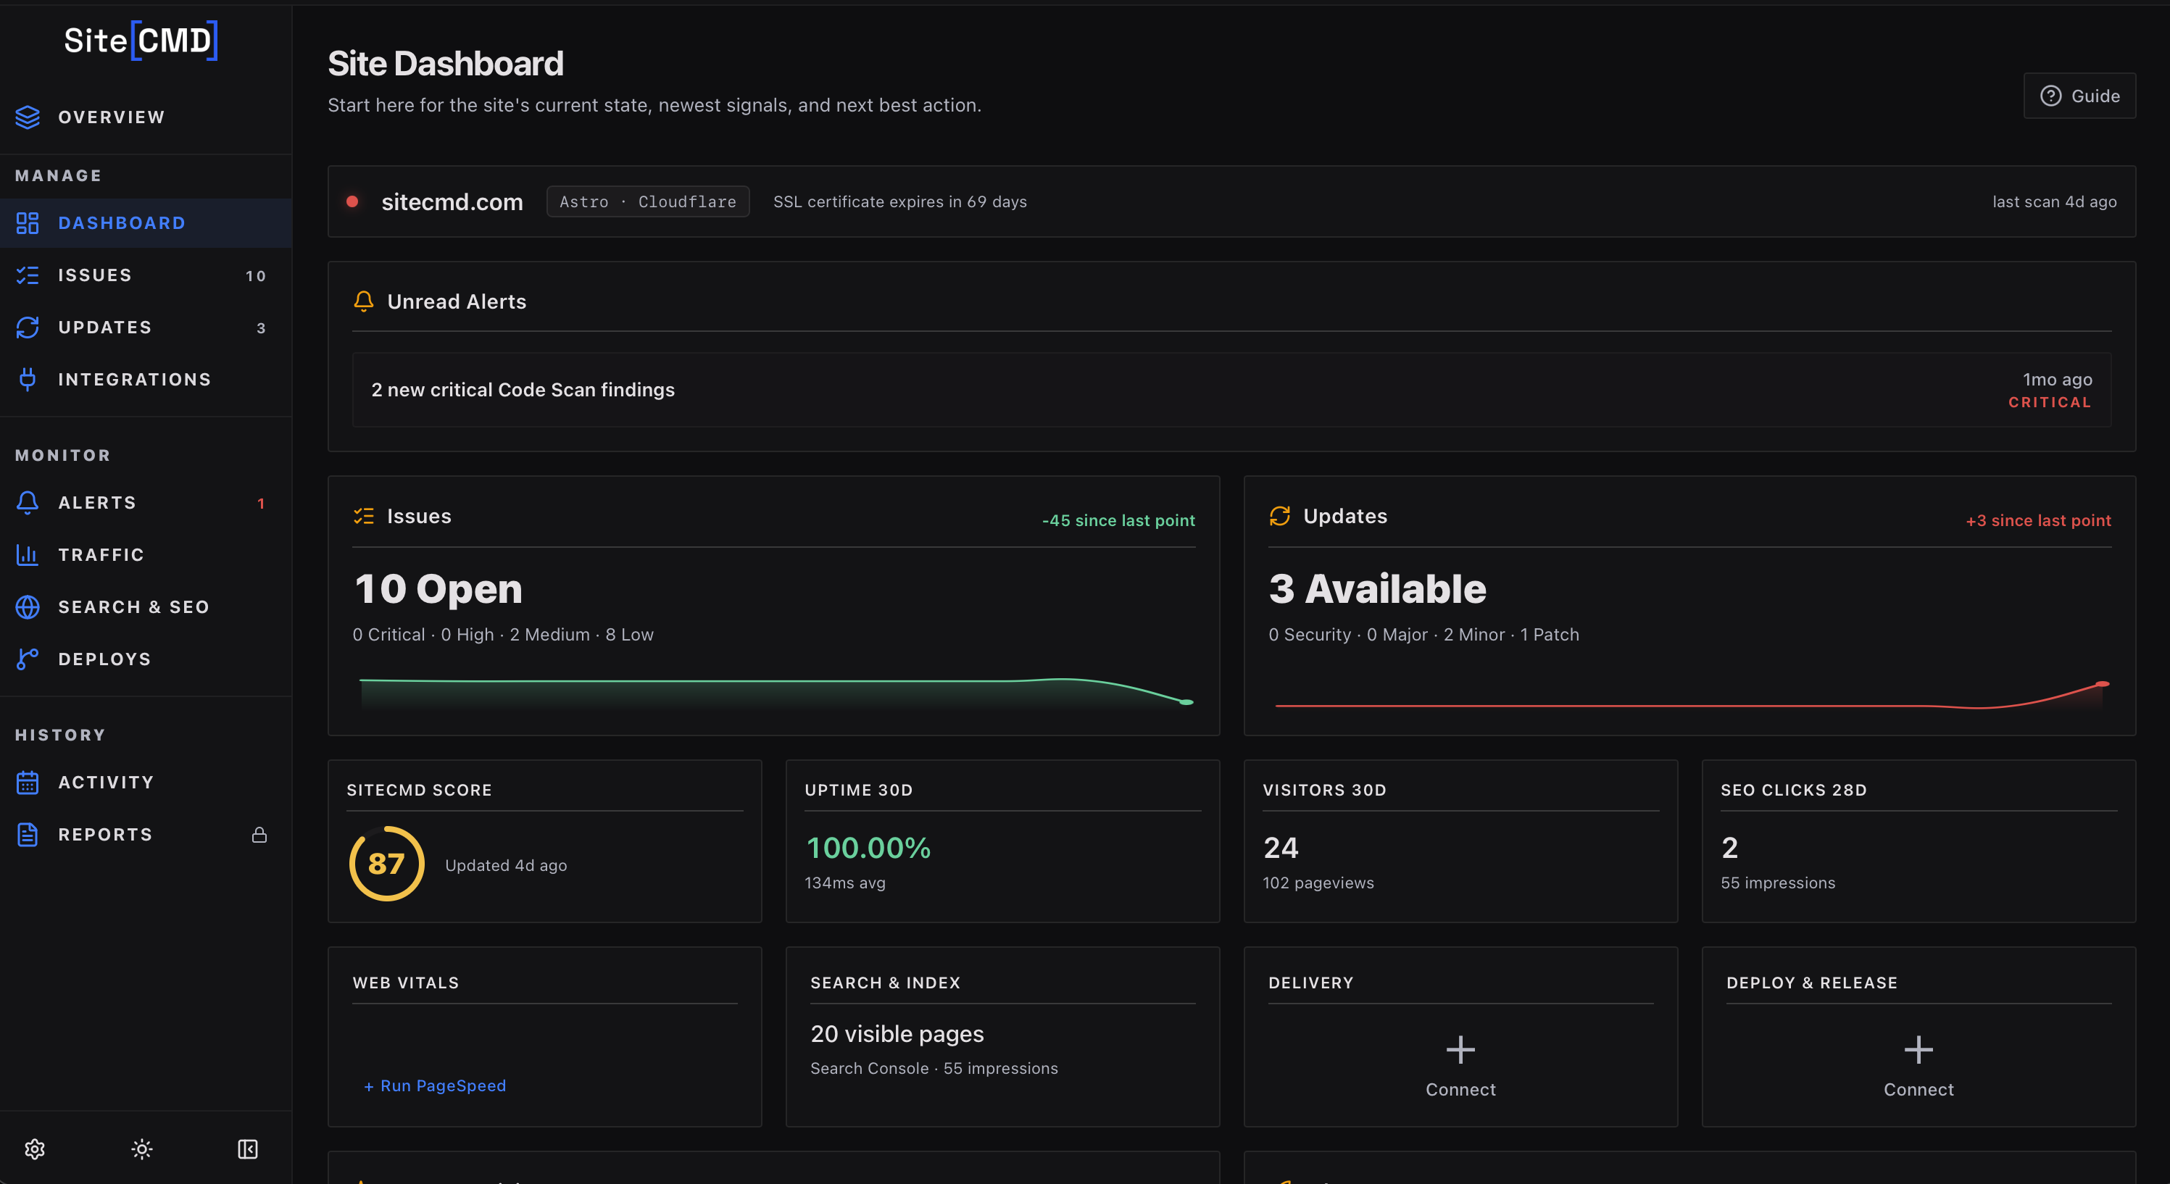Open the Activity history page
The width and height of the screenshot is (2170, 1184).
point(146,783)
